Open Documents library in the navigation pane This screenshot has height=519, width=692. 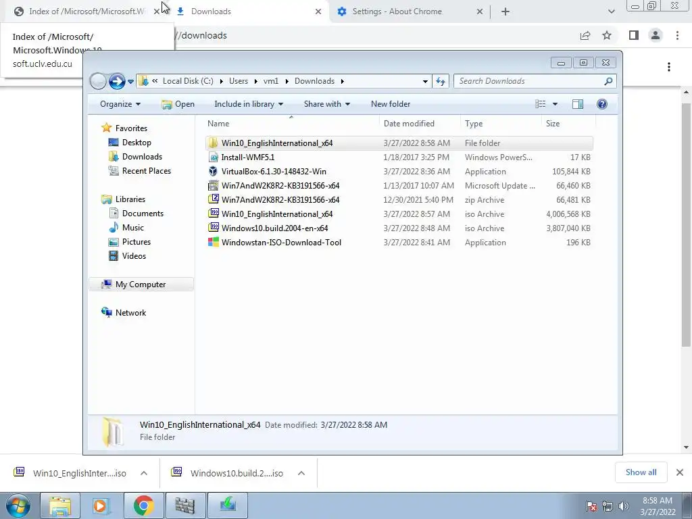[143, 213]
